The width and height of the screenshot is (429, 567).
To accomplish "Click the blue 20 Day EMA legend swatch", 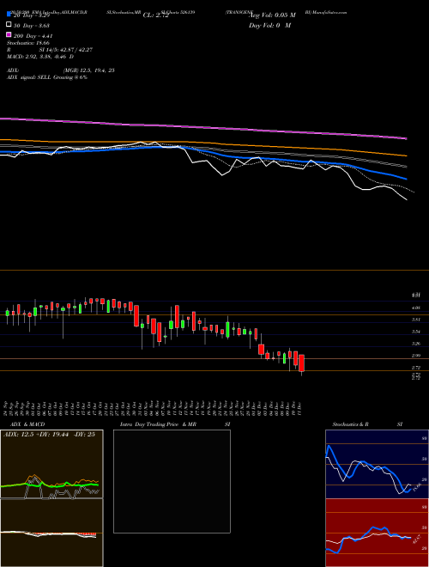I will (x=9, y=15).
